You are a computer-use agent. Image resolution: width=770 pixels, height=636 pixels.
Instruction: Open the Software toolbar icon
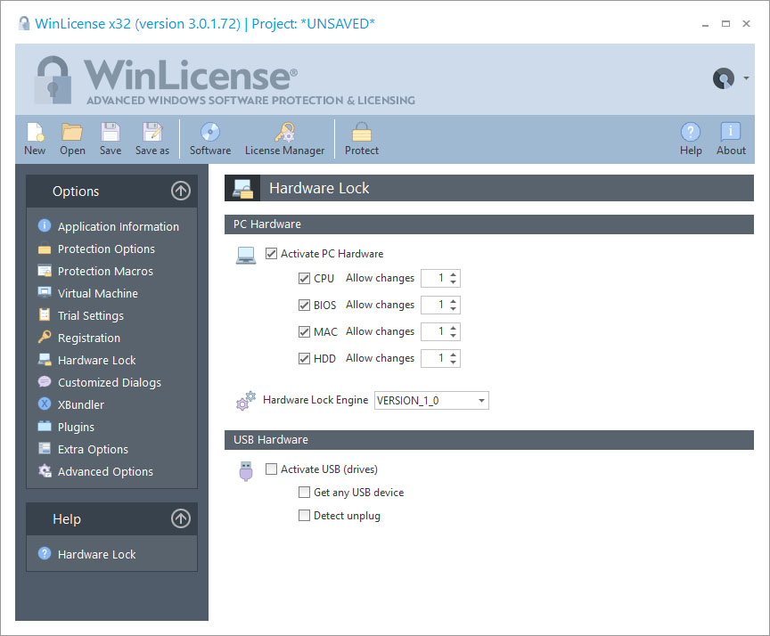(210, 132)
